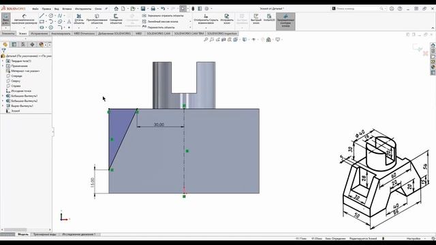Select the Arc sketch tool
Screen dimensions: 436x245
pos(51,21)
